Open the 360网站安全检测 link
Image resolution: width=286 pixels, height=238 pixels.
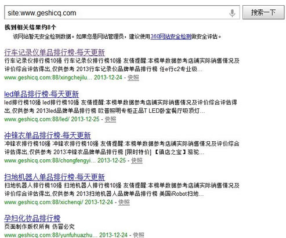tap(171, 36)
